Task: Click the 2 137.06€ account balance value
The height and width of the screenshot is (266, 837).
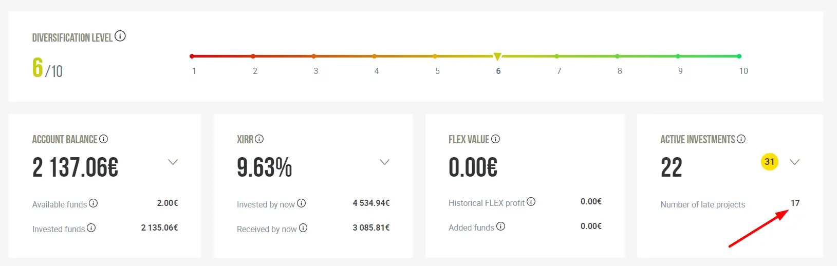Action: point(76,167)
